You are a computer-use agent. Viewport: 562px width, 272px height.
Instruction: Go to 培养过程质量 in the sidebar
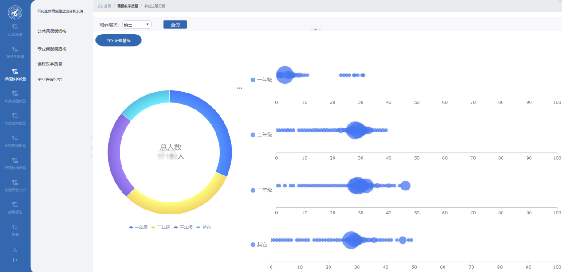[x=15, y=97]
